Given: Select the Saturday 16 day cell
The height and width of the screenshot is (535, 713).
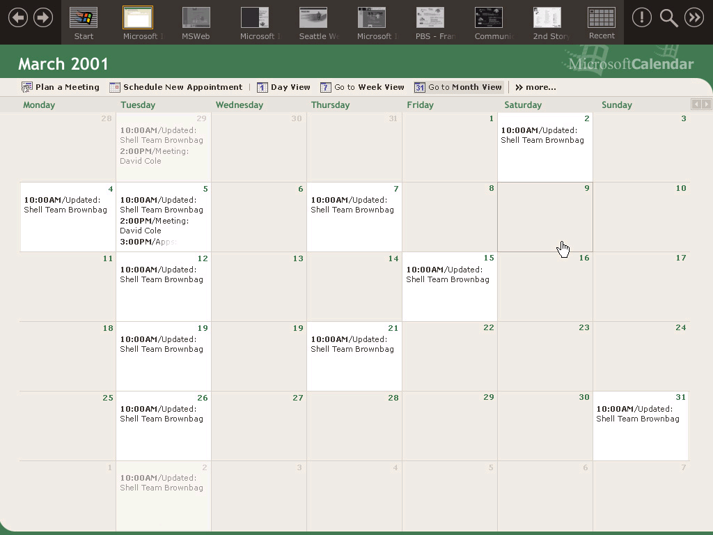Looking at the screenshot, I should [545, 286].
